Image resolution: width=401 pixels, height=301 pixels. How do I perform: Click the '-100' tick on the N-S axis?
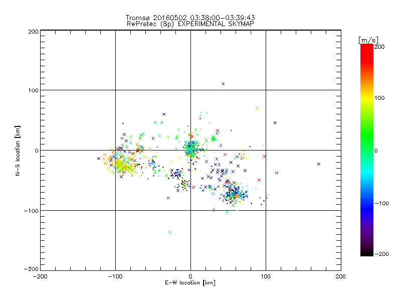pos(31,211)
